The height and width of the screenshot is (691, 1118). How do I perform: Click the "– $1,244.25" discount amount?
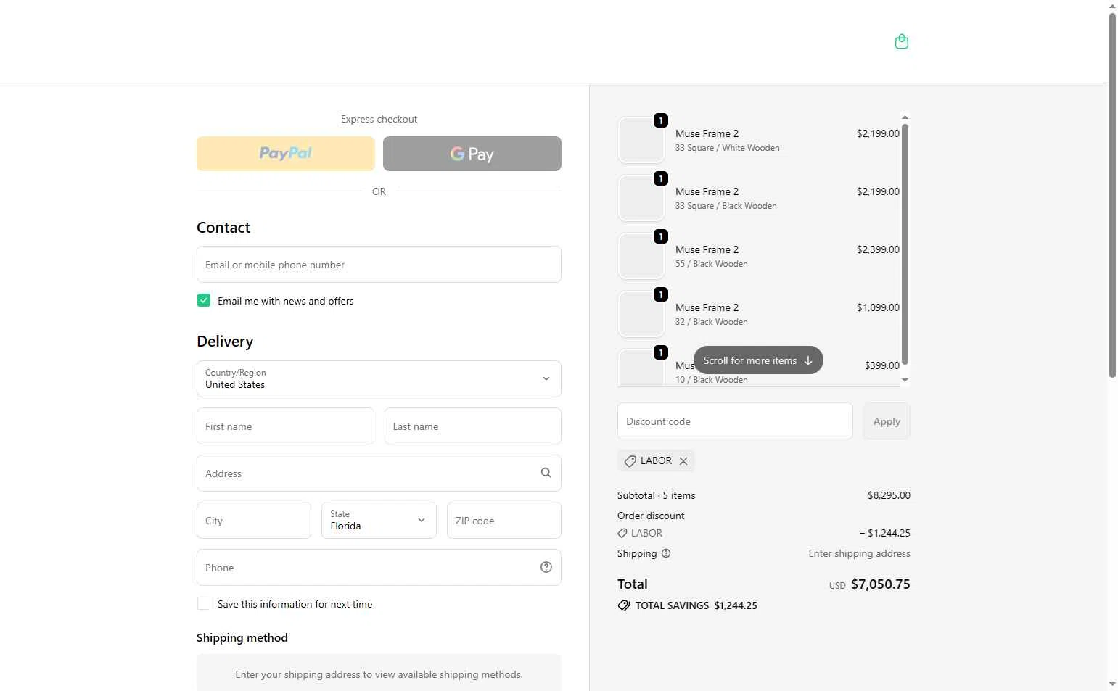(x=885, y=533)
